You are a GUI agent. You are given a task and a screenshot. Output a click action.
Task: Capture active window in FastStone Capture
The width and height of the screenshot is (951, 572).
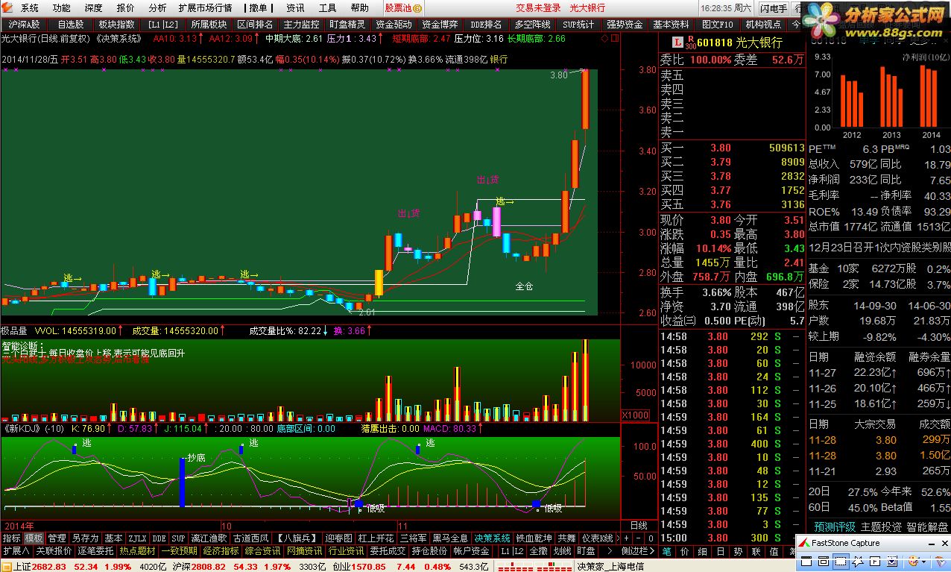pos(806,561)
